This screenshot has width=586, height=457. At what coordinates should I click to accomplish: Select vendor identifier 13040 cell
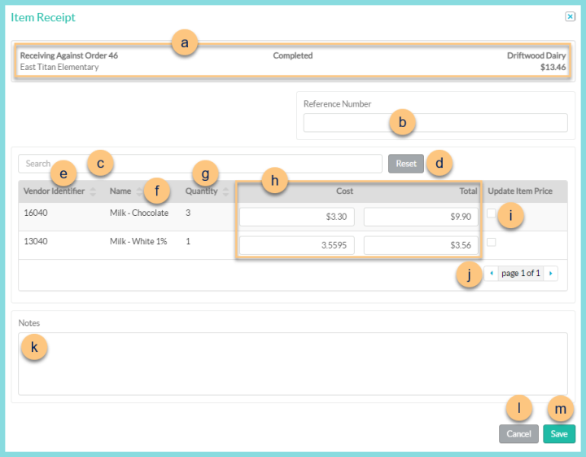(x=36, y=241)
